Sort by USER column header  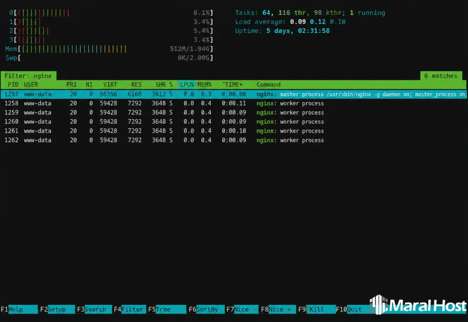coord(31,84)
